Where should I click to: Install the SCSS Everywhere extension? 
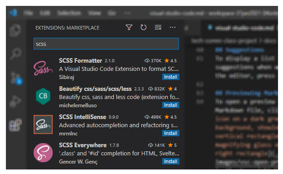click(x=170, y=161)
